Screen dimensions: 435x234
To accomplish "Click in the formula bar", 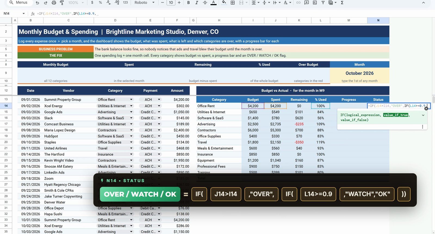I will pos(234,13).
